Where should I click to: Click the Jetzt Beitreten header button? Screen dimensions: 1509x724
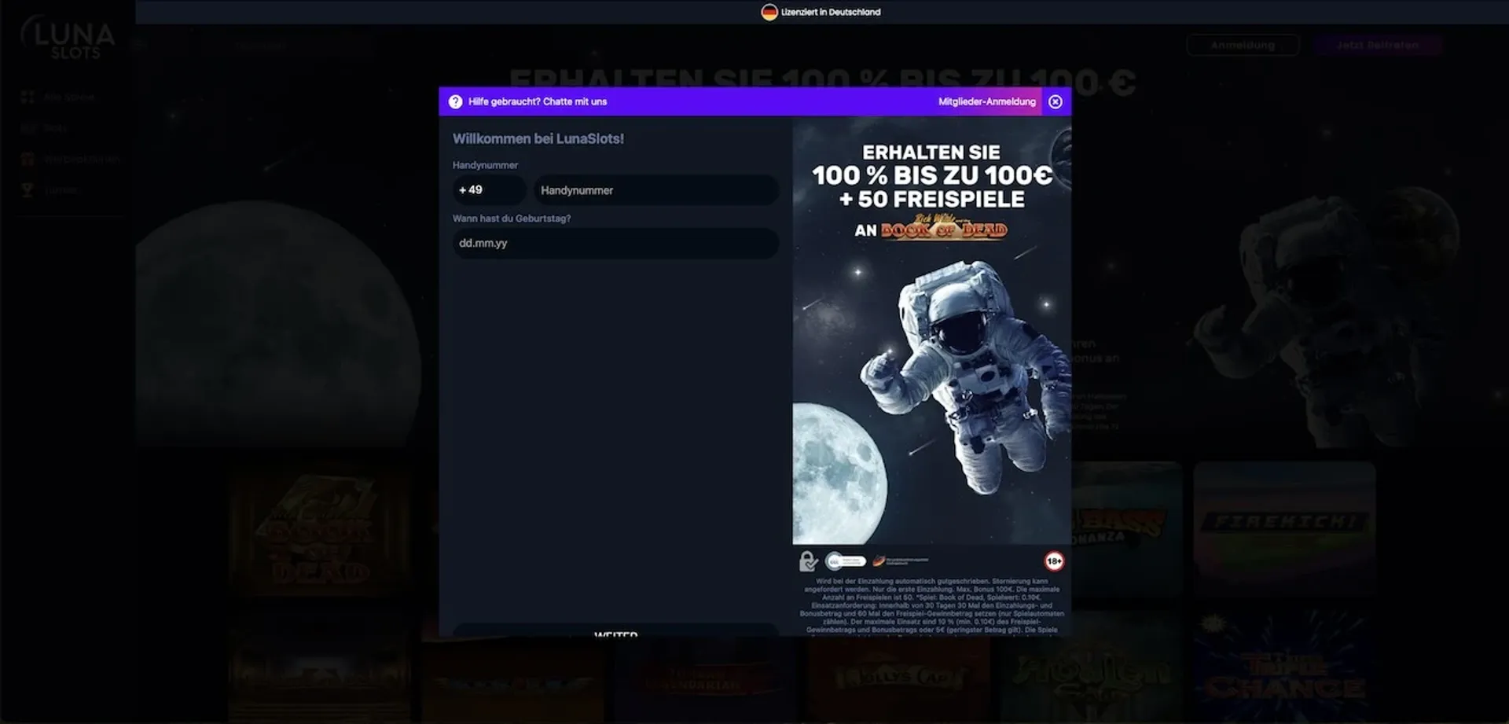pos(1378,46)
